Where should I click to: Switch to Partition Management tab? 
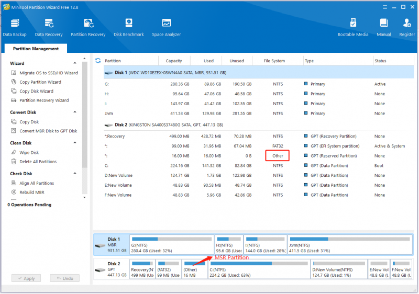click(36, 49)
